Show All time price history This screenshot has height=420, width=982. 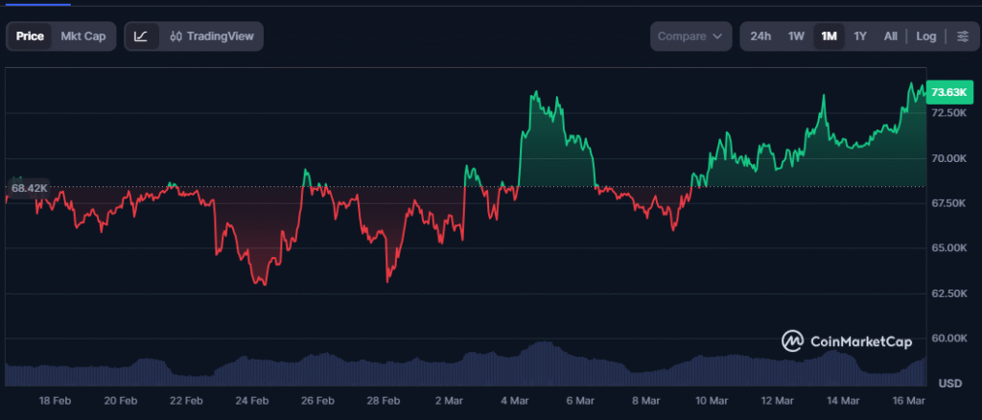tap(890, 36)
